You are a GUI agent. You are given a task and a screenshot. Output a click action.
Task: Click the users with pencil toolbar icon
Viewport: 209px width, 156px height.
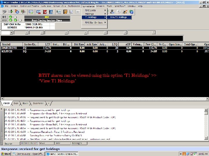pyautogui.click(x=125, y=12)
